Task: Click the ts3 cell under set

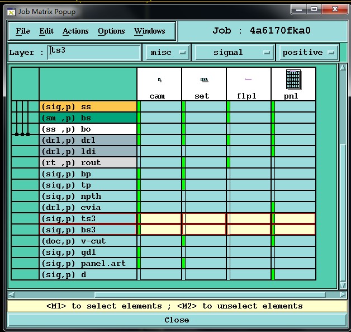Action: (x=204, y=218)
